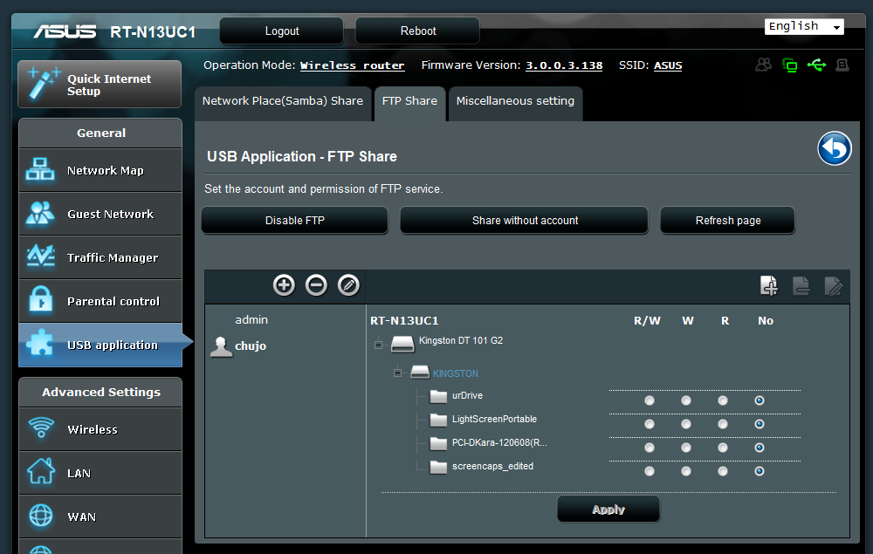Set urDrive permission to R/W
Viewport: 873px width, 554px height.
pos(650,400)
